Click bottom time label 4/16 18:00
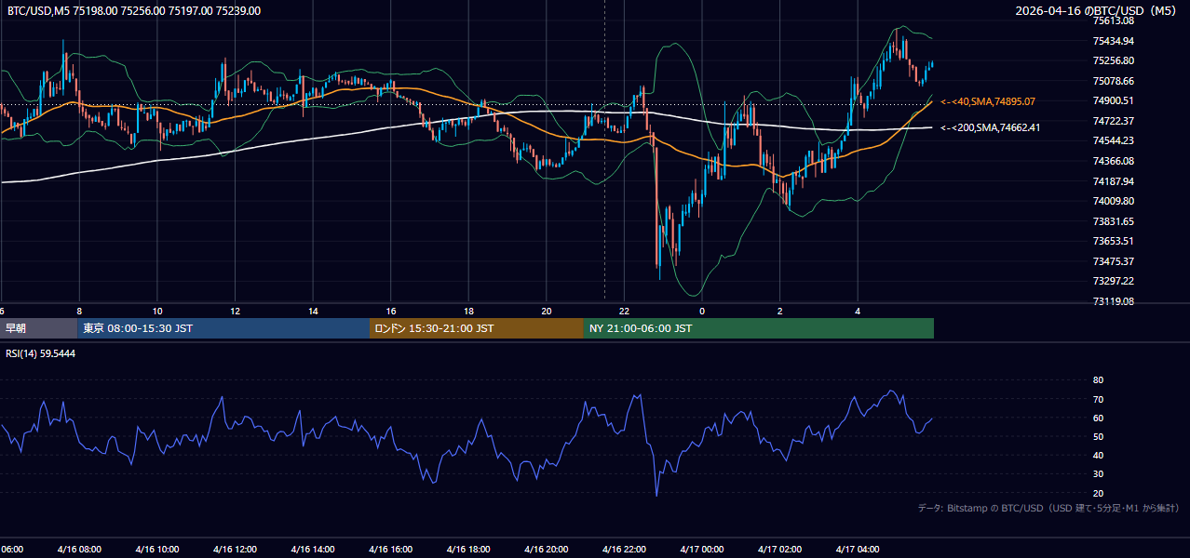 [468, 550]
